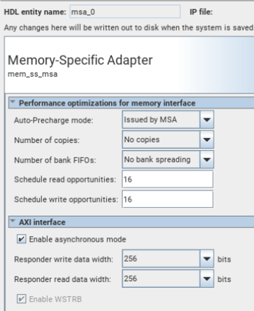Click the 'Performance optimizations for memory interface' header
This screenshot has width=254, height=311.
[107, 103]
